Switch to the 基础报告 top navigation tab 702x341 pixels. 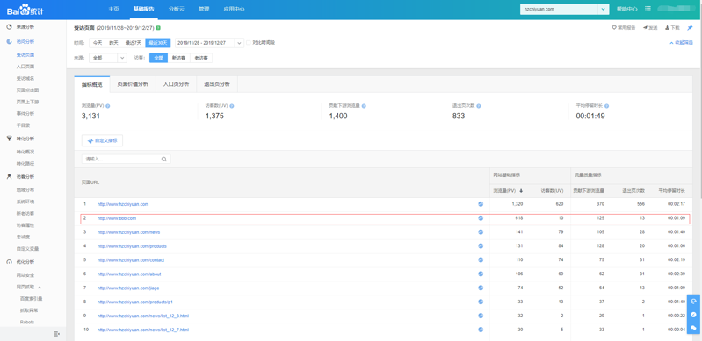pos(144,9)
